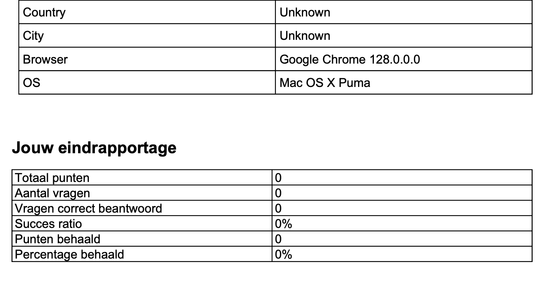Select the Totaal punten row label

[x=52, y=178]
